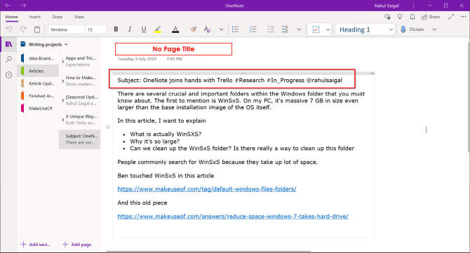Click the sync status cloud icon
The height and width of the screenshot is (253, 470).
(387, 17)
